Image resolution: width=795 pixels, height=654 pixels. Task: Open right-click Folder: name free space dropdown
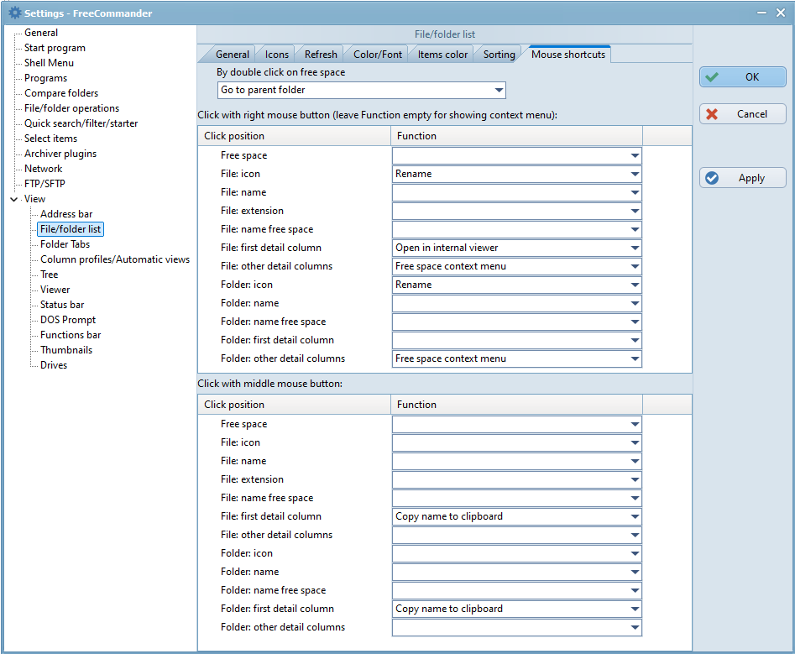(x=516, y=322)
